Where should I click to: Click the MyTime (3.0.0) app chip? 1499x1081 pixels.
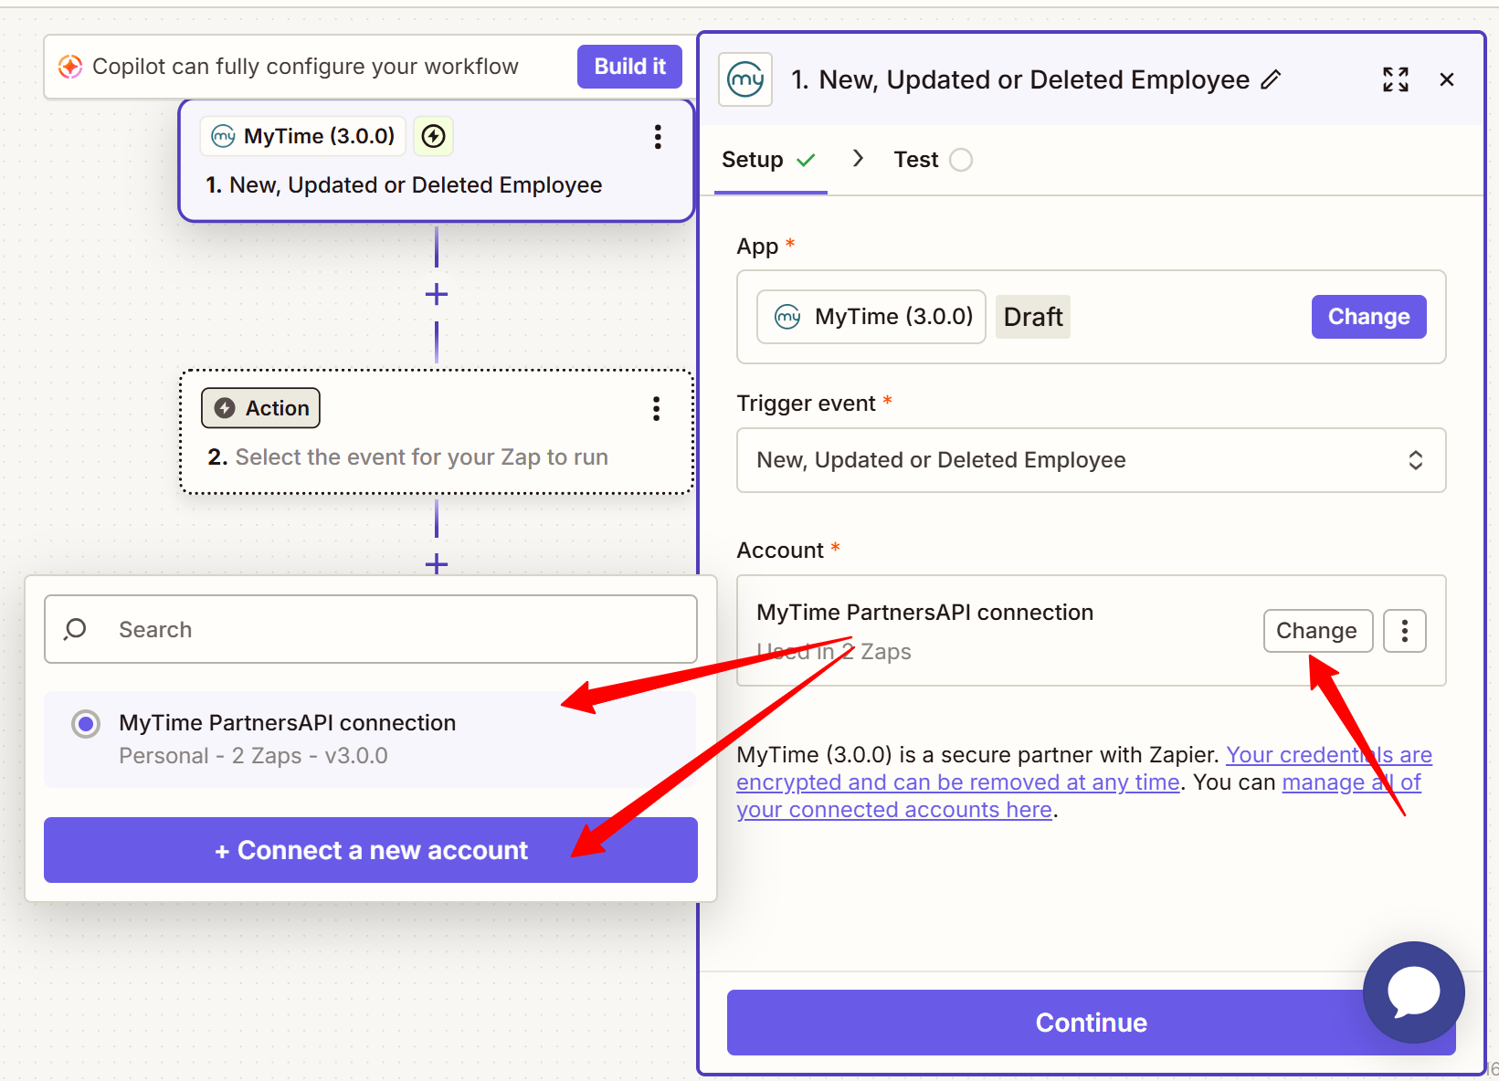[871, 317]
